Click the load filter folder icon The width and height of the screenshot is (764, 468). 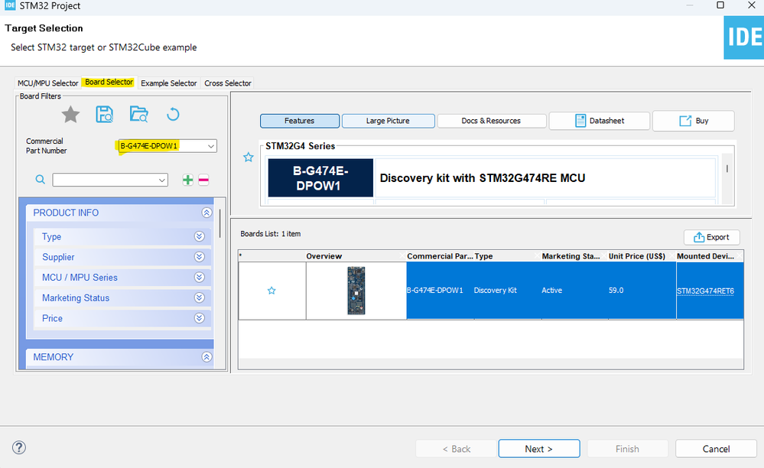(138, 115)
